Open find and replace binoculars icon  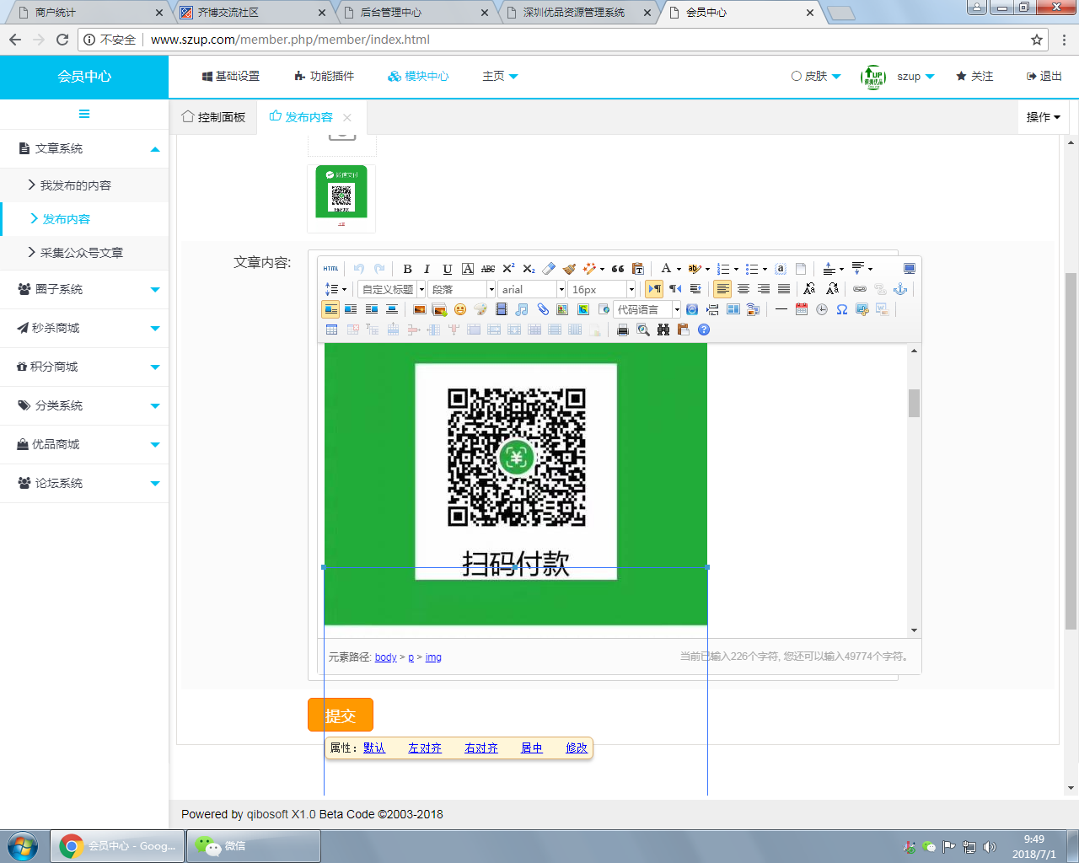[663, 330]
